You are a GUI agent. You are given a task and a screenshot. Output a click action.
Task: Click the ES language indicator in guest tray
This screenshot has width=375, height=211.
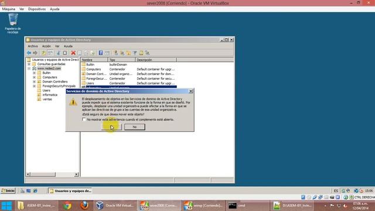point(336,190)
